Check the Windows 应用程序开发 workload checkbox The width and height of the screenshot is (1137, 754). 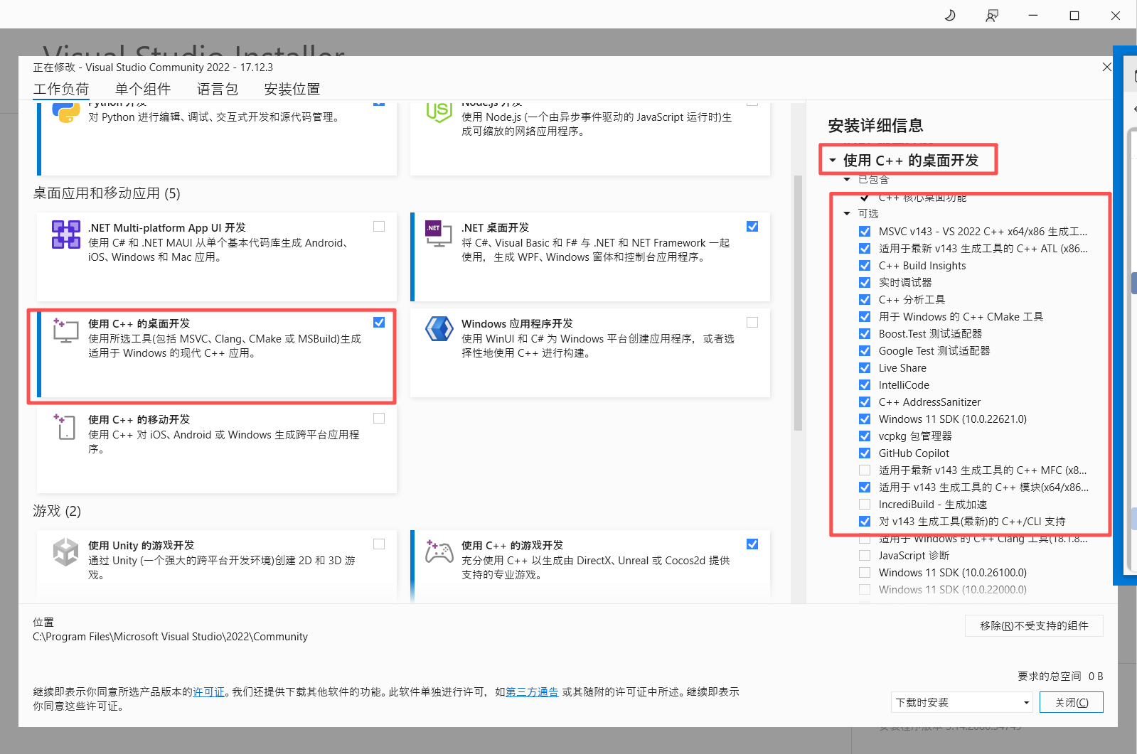[x=752, y=323]
